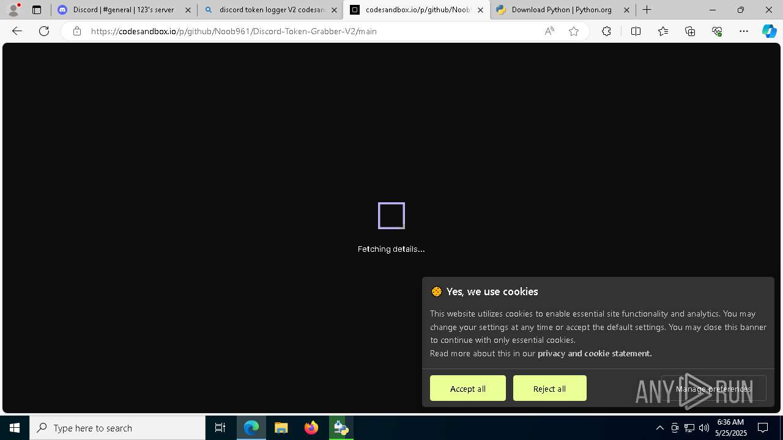Open Browser essentials icon
Image resolution: width=783 pixels, height=440 pixels.
coord(717,31)
